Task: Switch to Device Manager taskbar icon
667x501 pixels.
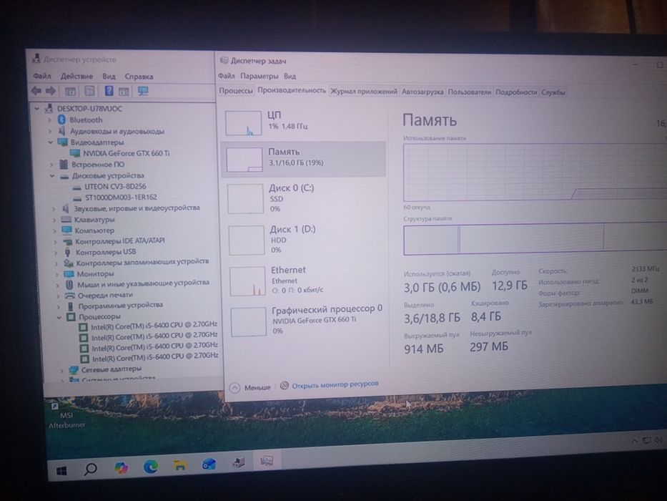Action: (238, 462)
